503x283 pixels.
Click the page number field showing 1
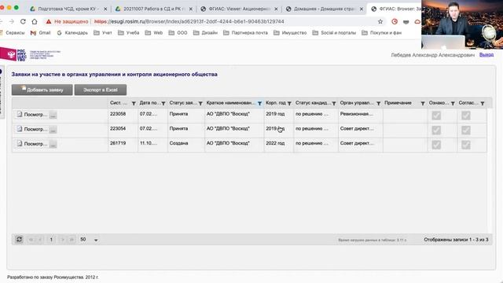click(51, 240)
